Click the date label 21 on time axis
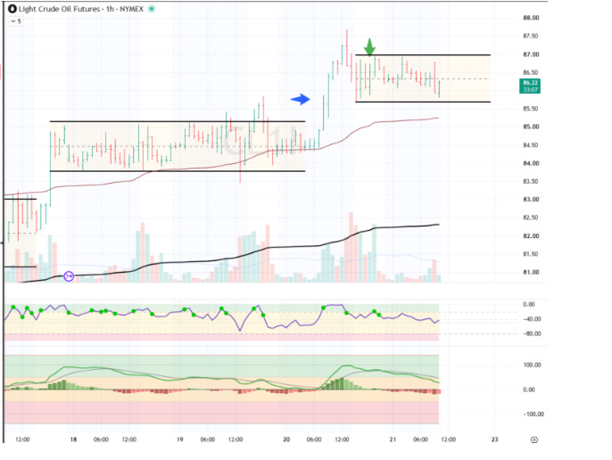 393,439
